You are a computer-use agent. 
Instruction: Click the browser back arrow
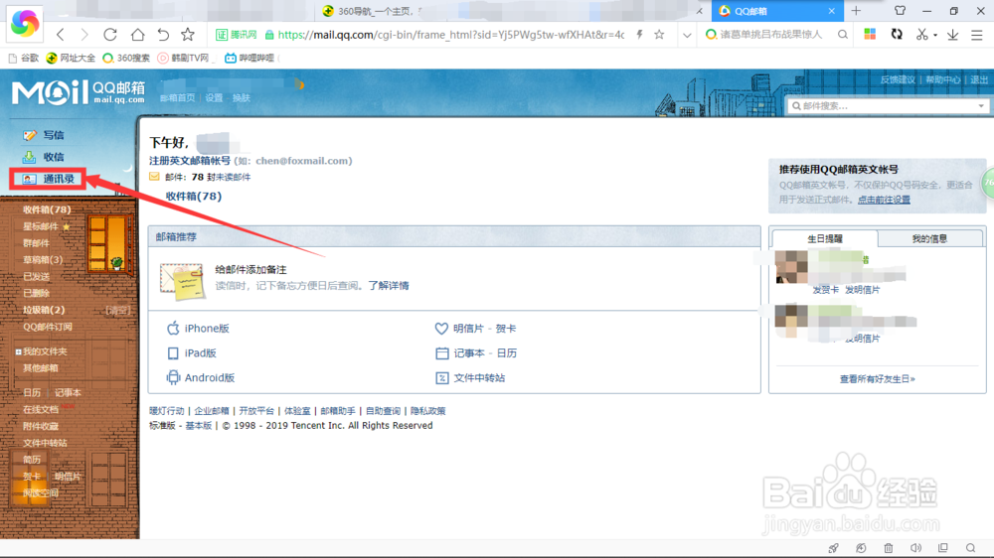click(x=61, y=35)
